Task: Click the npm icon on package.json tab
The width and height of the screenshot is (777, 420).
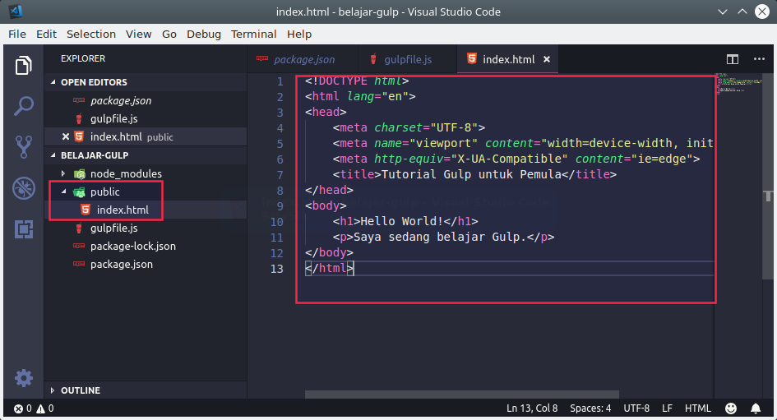Action: tap(262, 59)
